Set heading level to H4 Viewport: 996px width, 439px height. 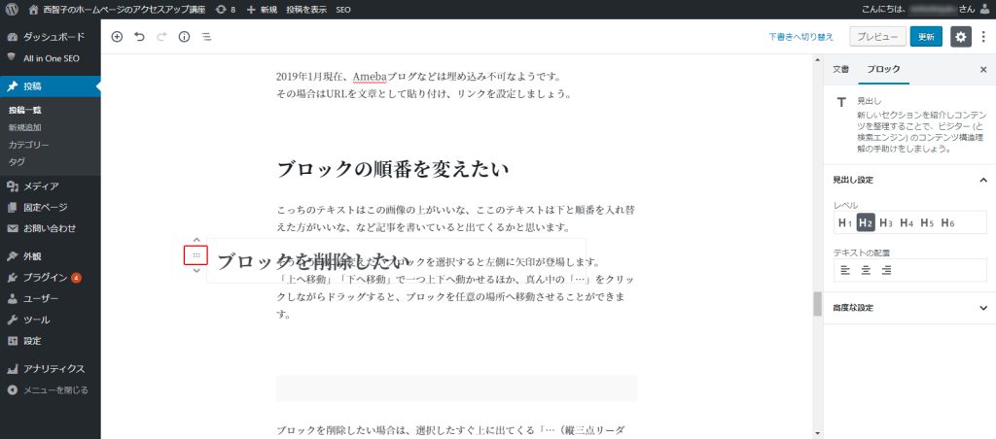click(907, 222)
